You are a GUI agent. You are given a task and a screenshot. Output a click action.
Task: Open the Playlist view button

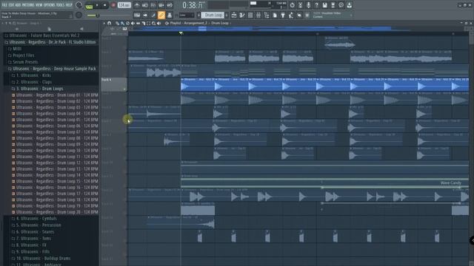(234, 15)
